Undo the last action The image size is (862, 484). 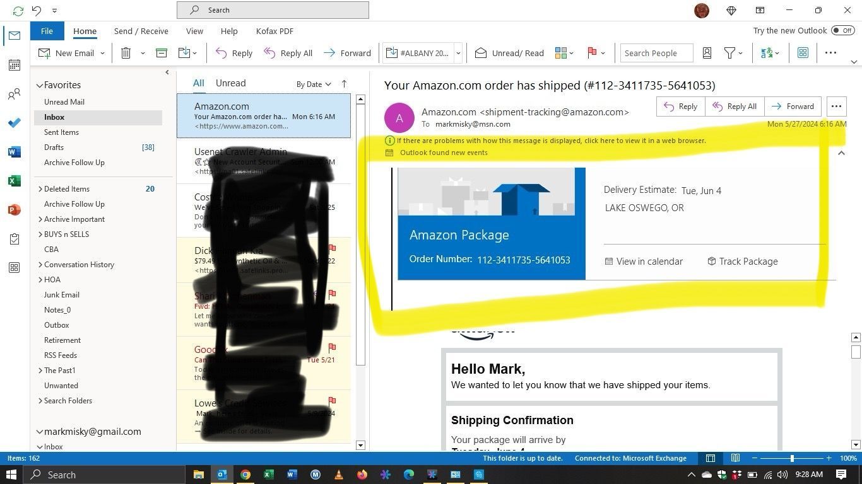point(37,10)
